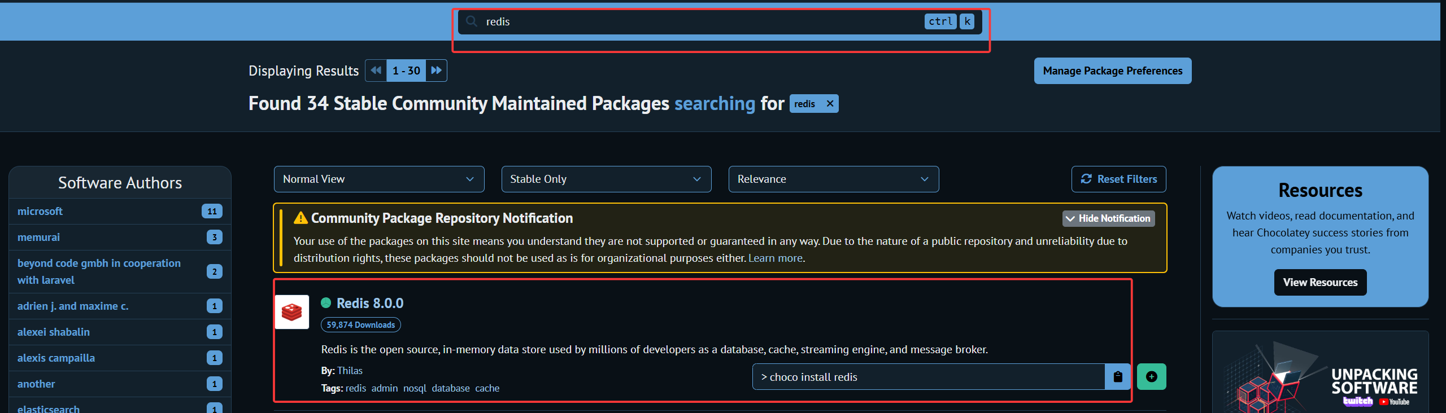Remove the redis search tag

coord(830,104)
